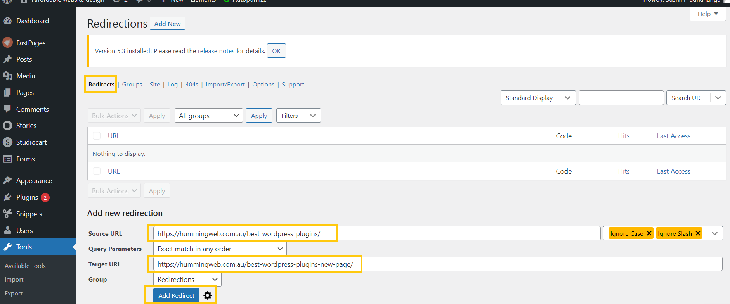The image size is (730, 304).
Task: Check the select-all box in table footer
Action: pyautogui.click(x=97, y=171)
